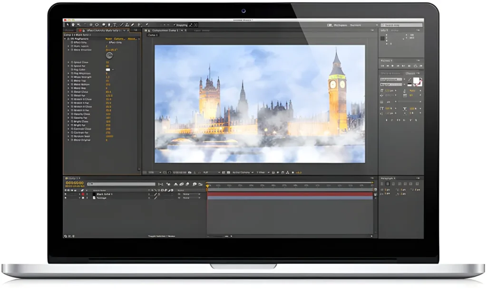Toggle loop option in Preview panel

point(416,65)
